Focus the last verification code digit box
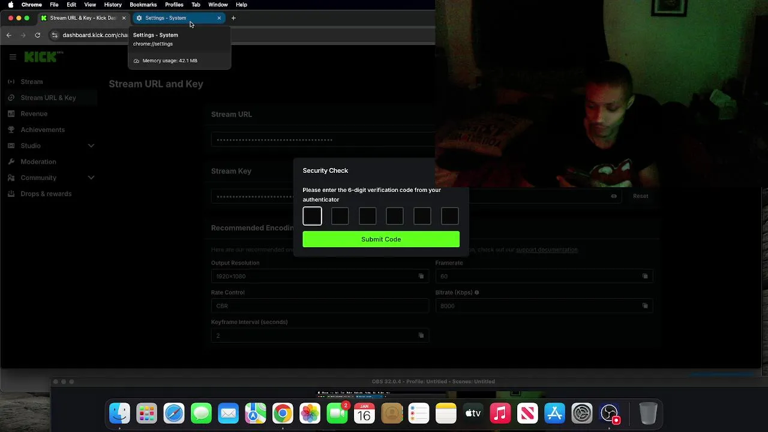Viewport: 768px width, 432px height. click(450, 216)
